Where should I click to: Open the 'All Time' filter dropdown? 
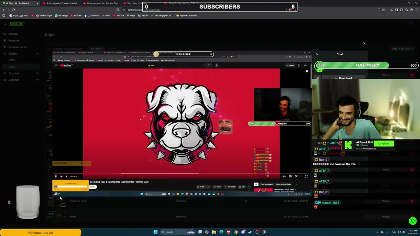tap(97, 49)
